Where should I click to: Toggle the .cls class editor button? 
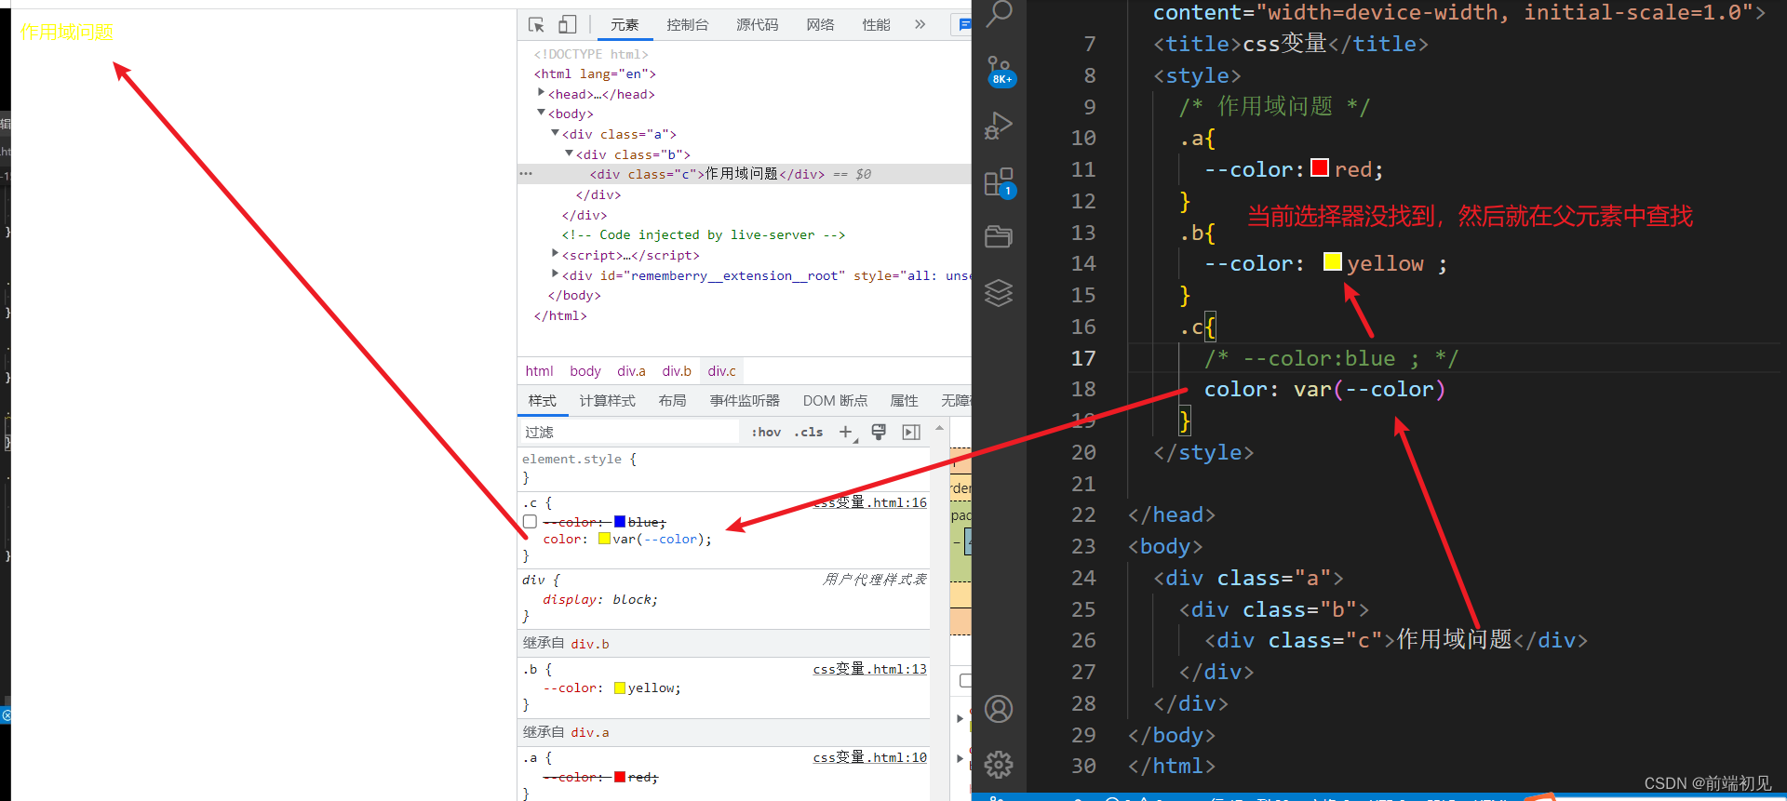coord(809,432)
